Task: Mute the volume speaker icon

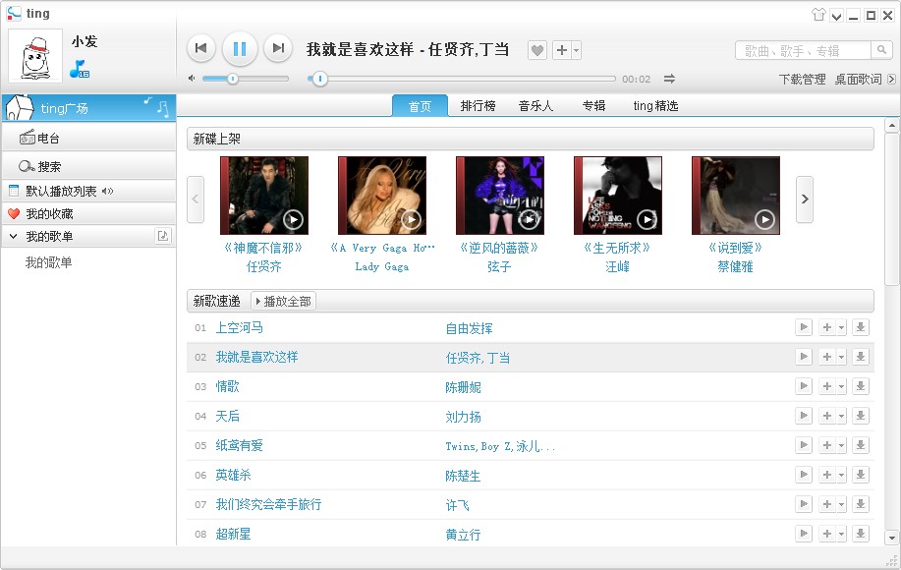Action: click(x=193, y=79)
